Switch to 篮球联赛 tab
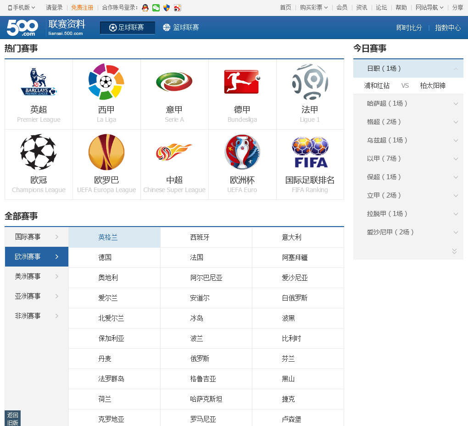Viewport: 468px width, 426px height. click(x=181, y=28)
